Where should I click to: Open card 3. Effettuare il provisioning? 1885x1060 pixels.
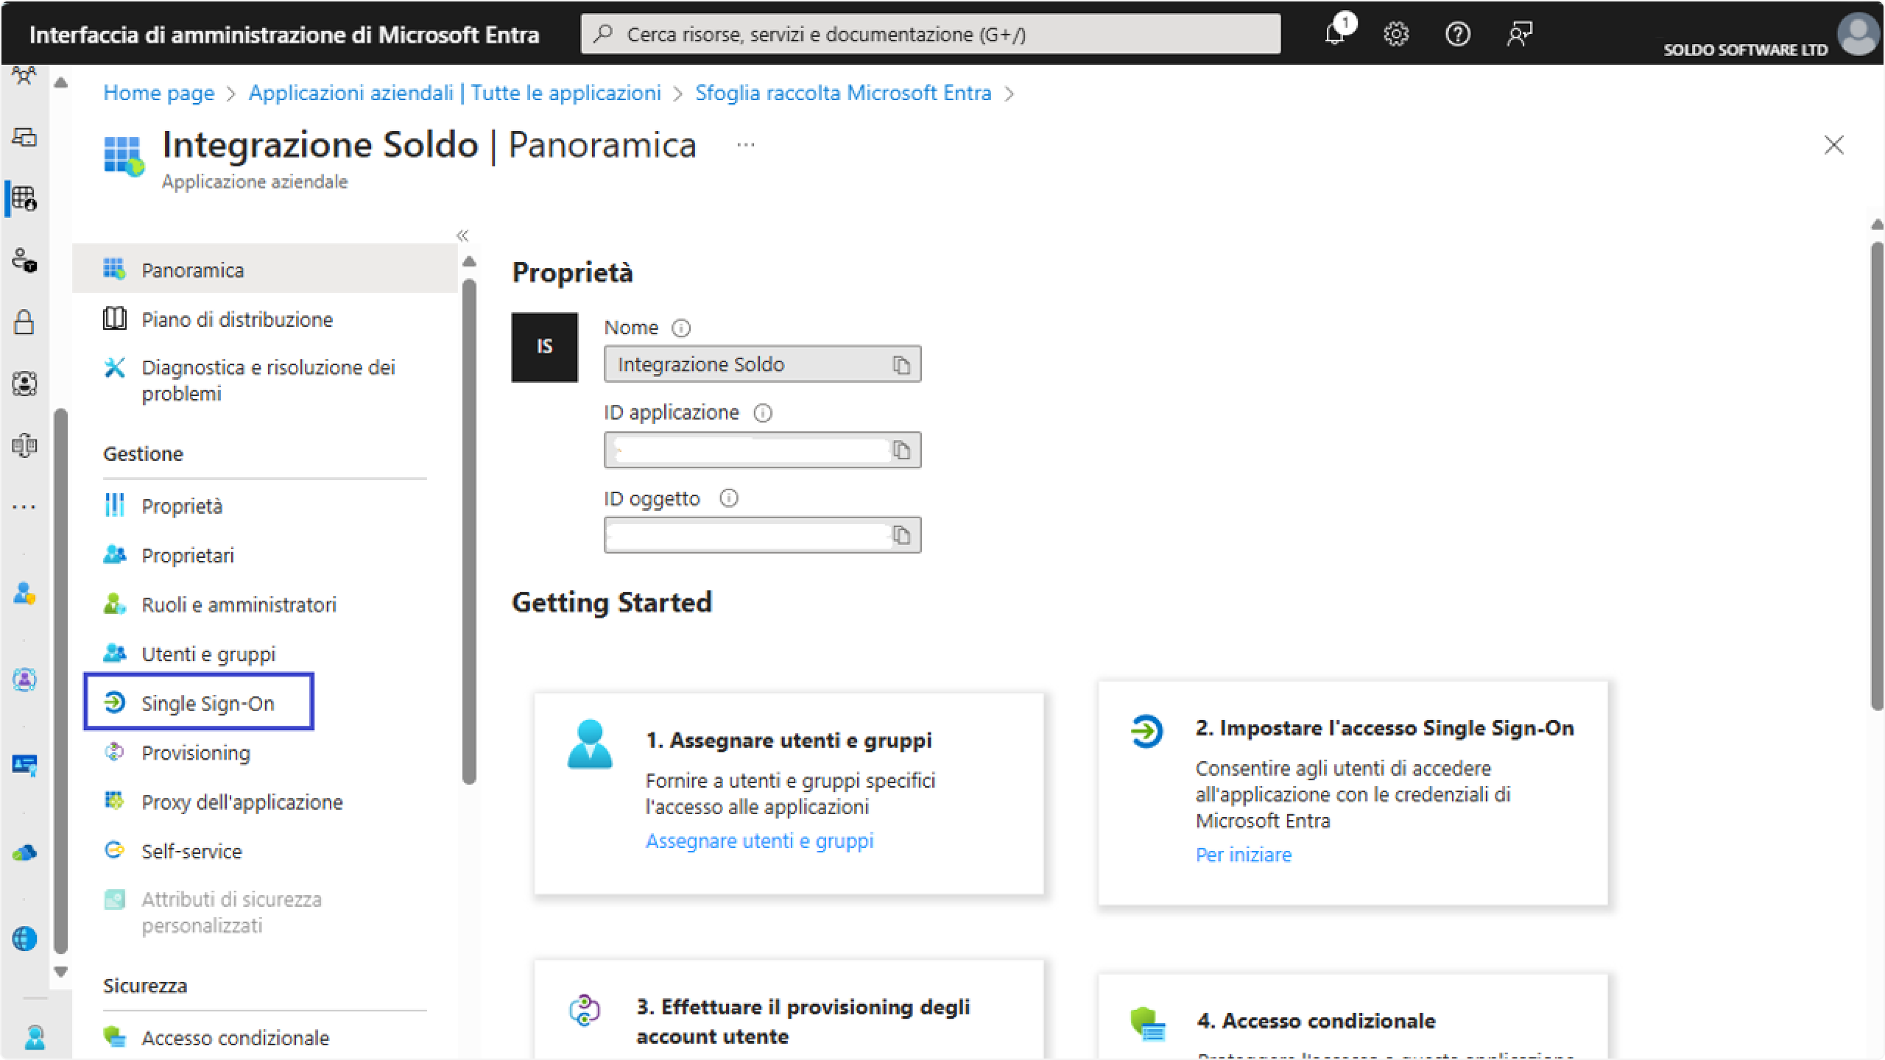789,1010
